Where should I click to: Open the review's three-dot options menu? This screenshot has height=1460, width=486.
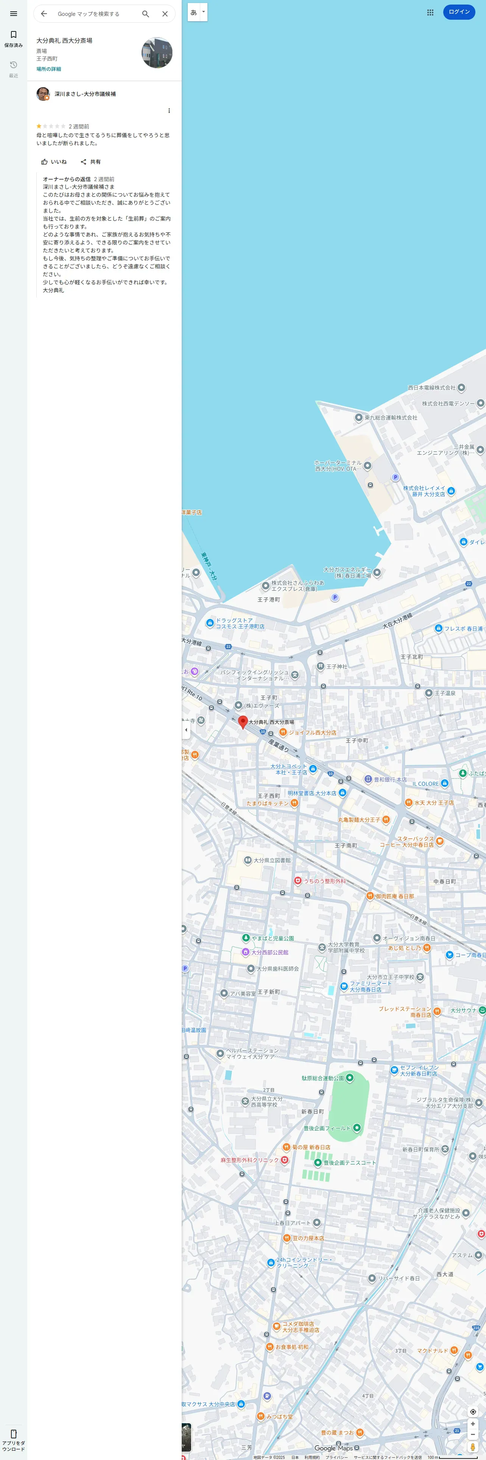[x=169, y=111]
